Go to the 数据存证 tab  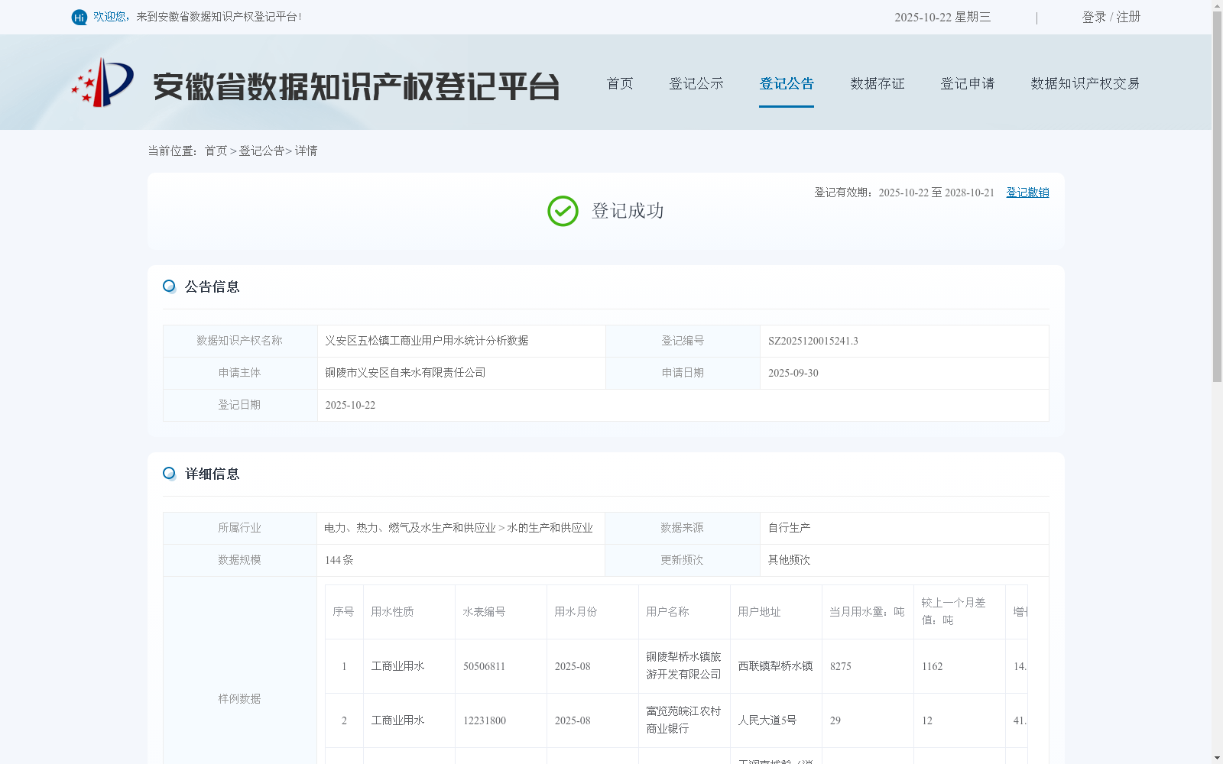pos(878,83)
